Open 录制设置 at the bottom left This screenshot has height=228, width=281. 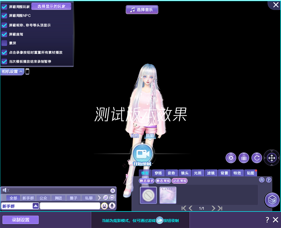[20, 220]
